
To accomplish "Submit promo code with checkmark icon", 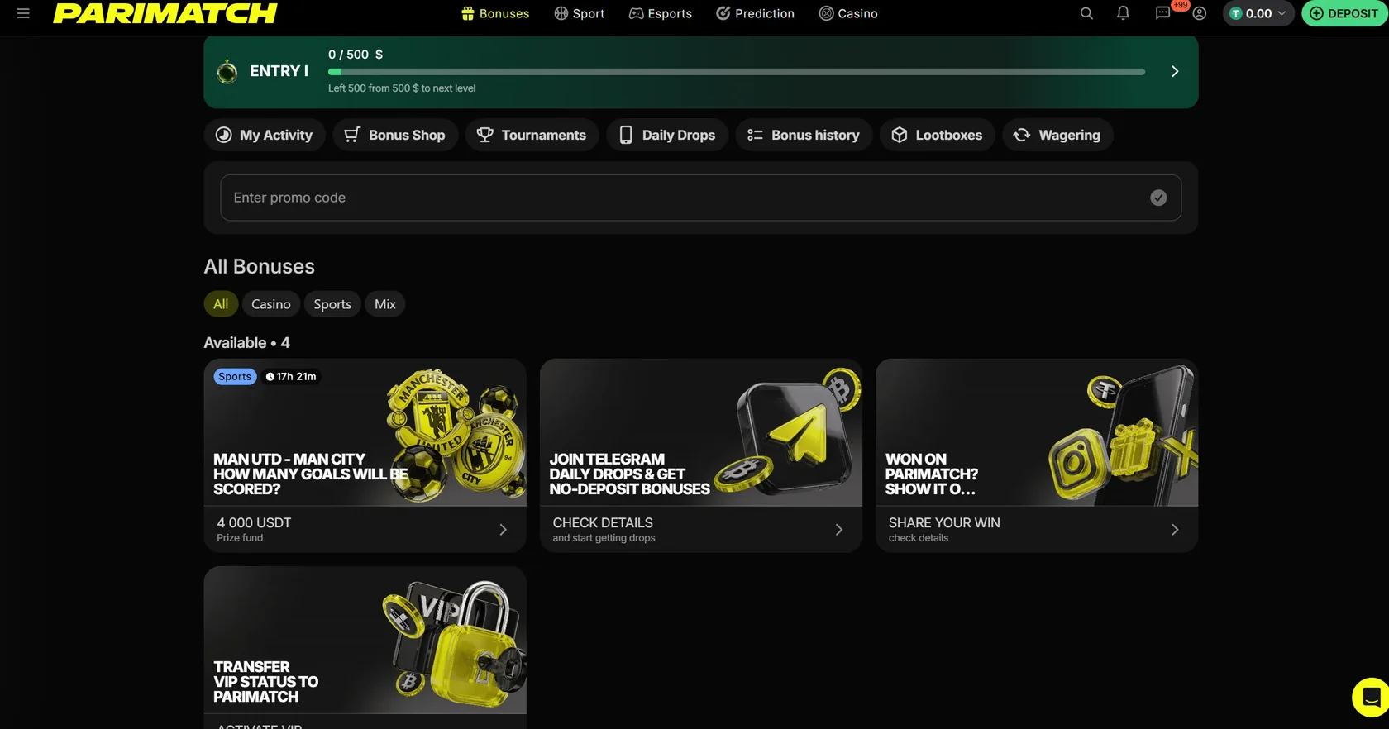I will (1158, 198).
